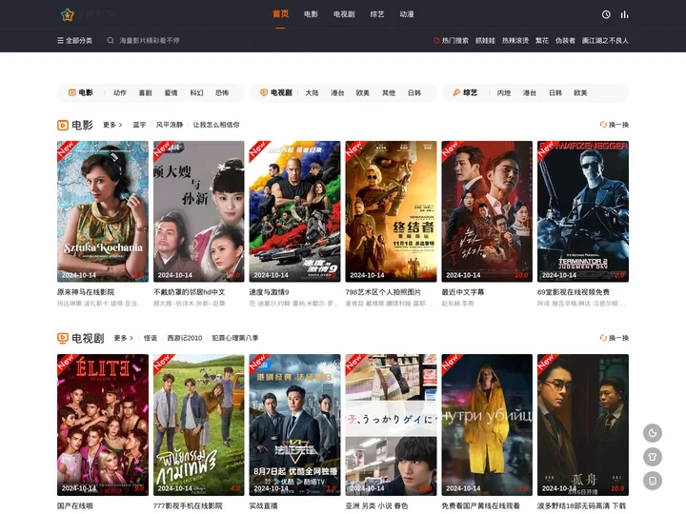Image resolution: width=686 pixels, height=514 pixels.
Task: Click 综艺 category pill microphone icon
Action: pos(456,92)
